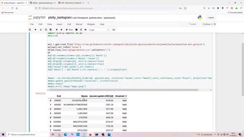The image size is (244, 137).
Task: Restart the kernel with circular arrow
Action: point(81,30)
